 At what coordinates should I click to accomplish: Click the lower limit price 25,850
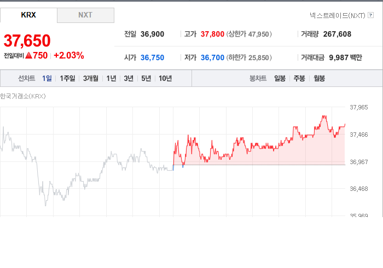pos(258,57)
